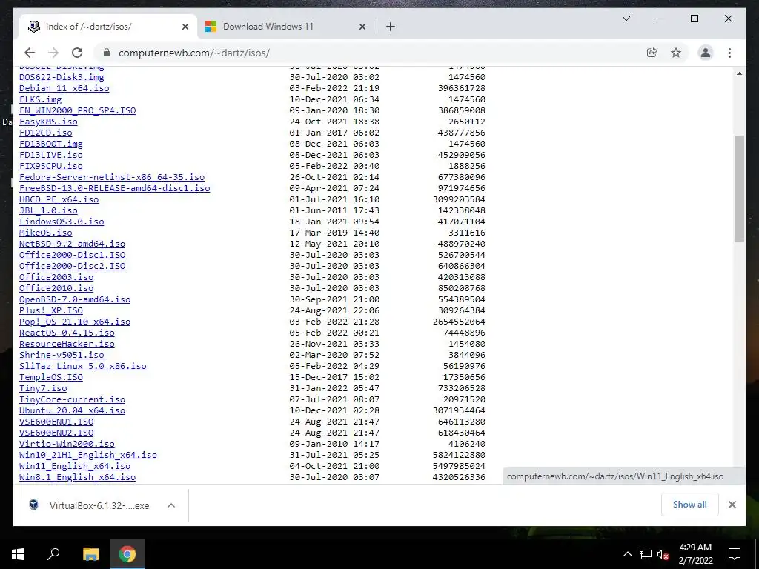The width and height of the screenshot is (759, 569).
Task: Open network status tray icon
Action: coord(646,554)
